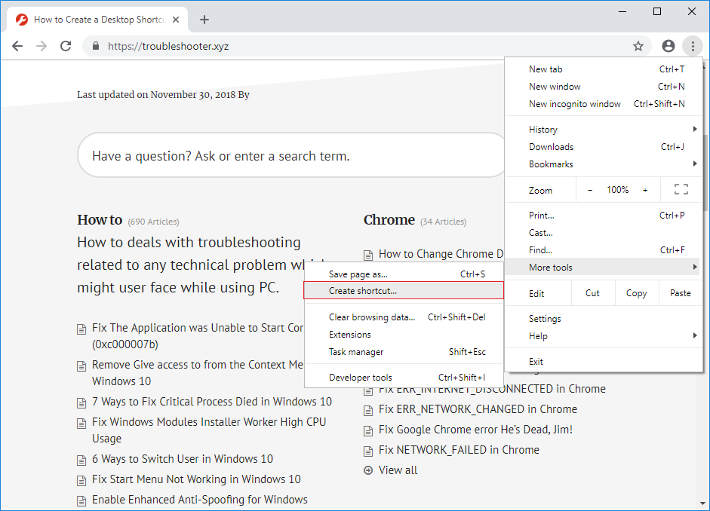This screenshot has height=511, width=710.
Task: Increase page zoom with the plus control
Action: [x=645, y=189]
